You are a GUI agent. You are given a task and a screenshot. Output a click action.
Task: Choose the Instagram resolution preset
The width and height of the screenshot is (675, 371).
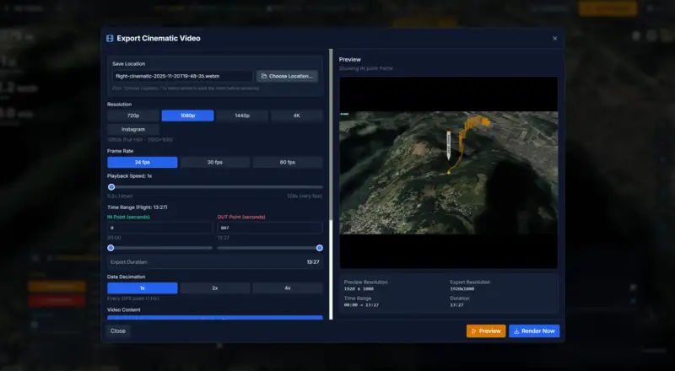point(133,129)
